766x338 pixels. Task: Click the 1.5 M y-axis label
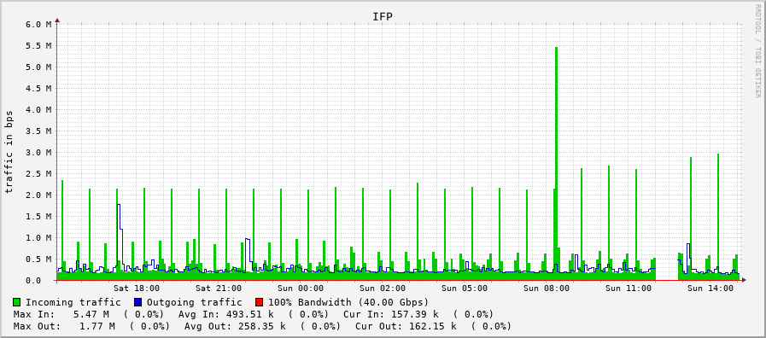tap(38, 217)
